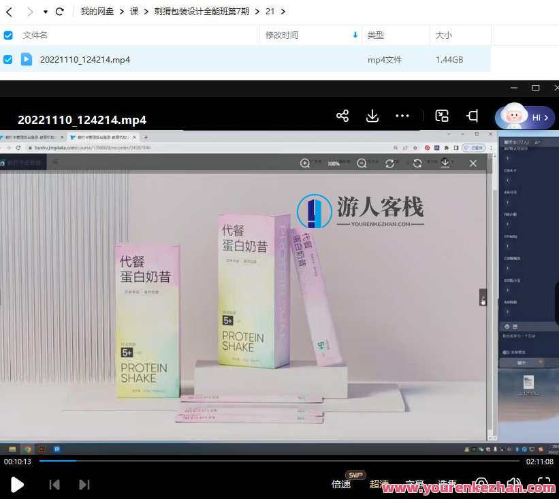
Task: Toggle the select-all checkbox in the header
Action: [x=8, y=35]
